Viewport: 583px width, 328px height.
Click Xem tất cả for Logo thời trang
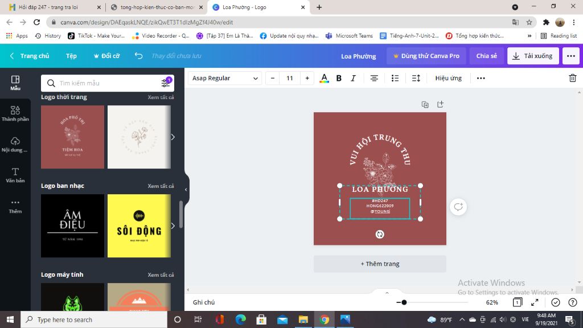(161, 97)
